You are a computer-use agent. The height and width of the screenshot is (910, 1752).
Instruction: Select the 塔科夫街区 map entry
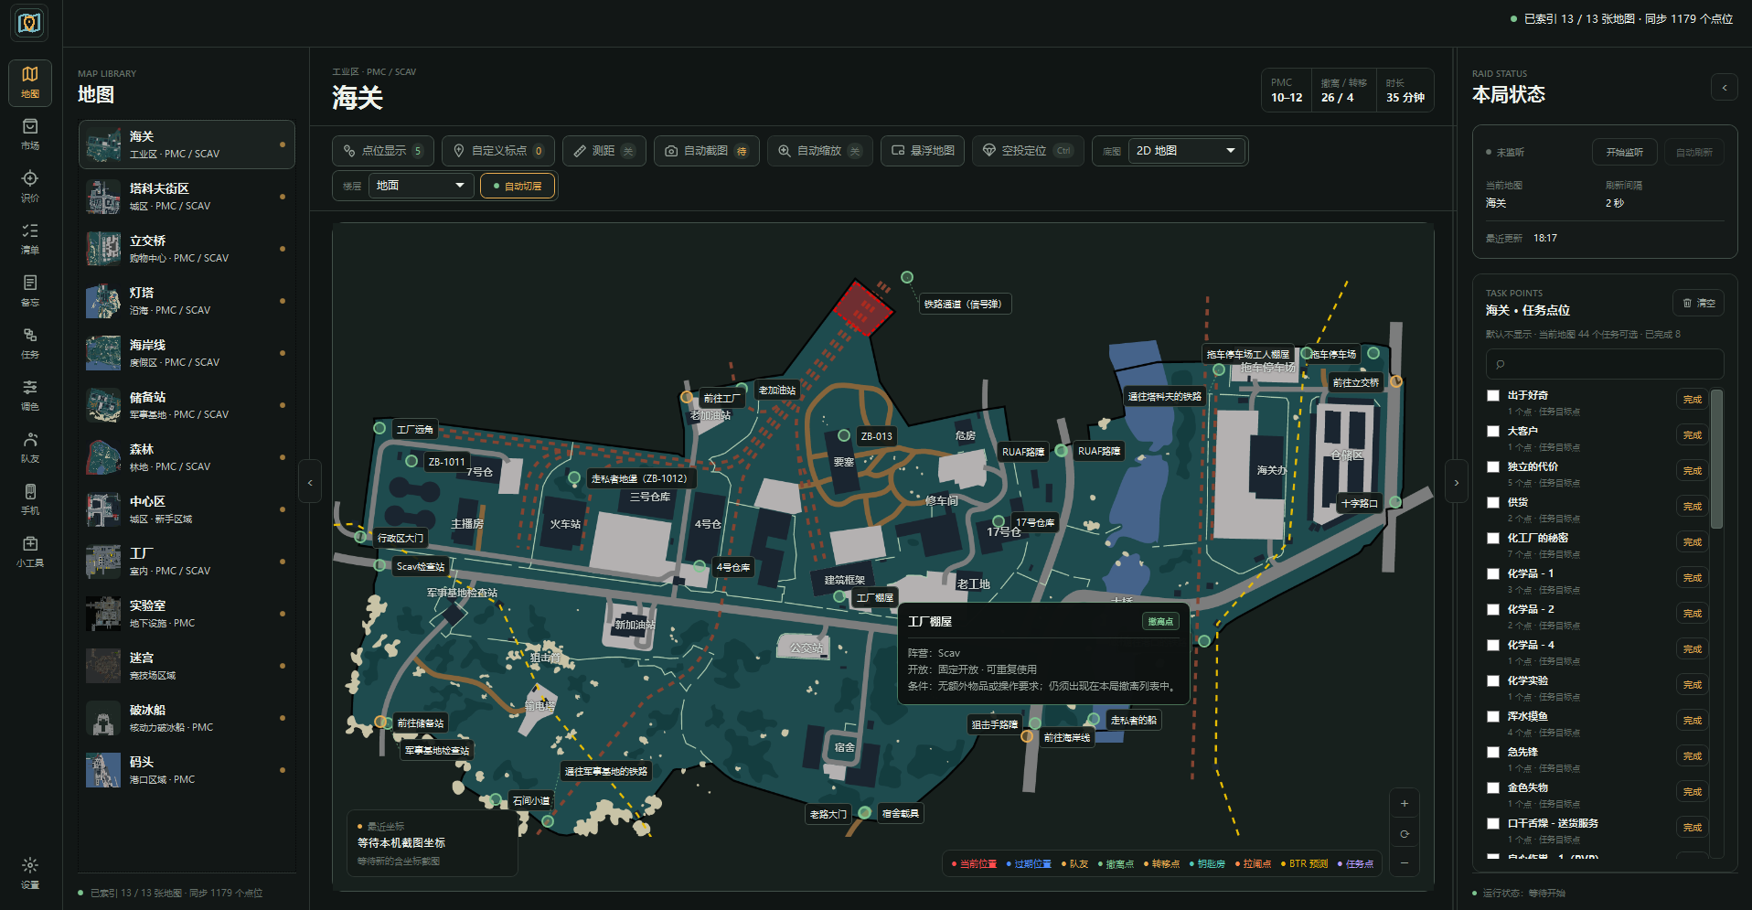tap(187, 197)
